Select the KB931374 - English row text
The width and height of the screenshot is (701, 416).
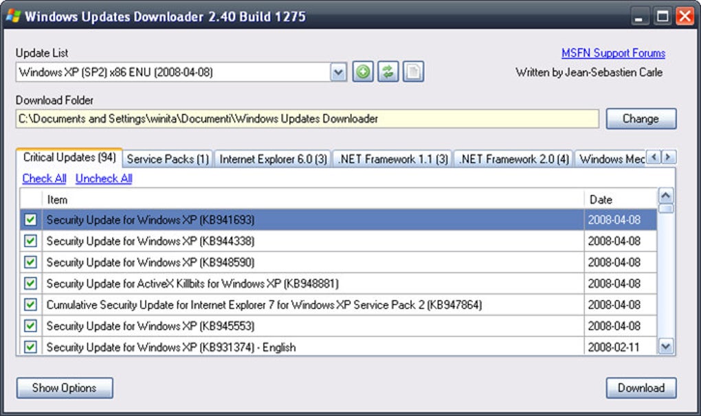170,347
